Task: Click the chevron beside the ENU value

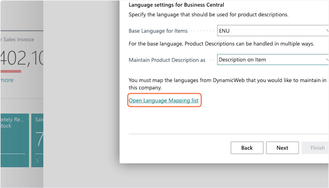Action: (327, 31)
